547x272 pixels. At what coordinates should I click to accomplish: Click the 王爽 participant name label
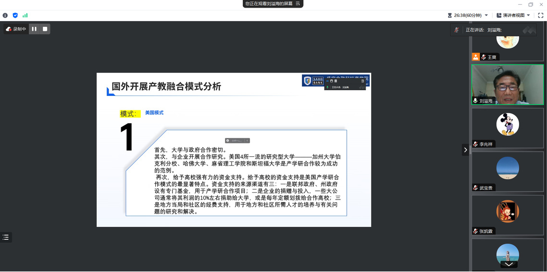point(492,57)
